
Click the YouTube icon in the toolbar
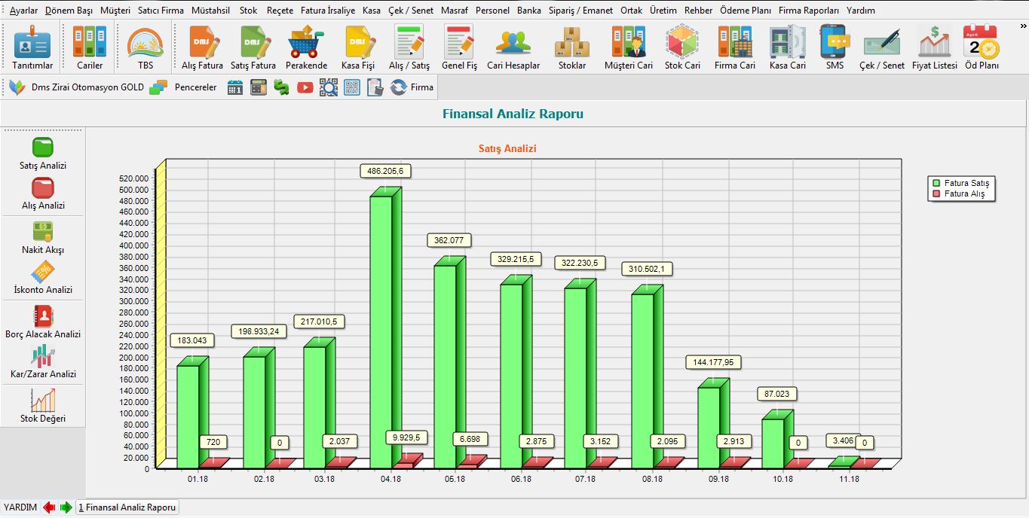click(x=305, y=87)
